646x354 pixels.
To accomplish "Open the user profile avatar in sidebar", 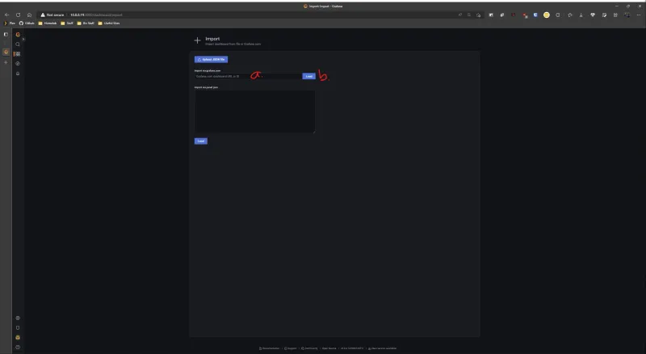I will pos(18,338).
